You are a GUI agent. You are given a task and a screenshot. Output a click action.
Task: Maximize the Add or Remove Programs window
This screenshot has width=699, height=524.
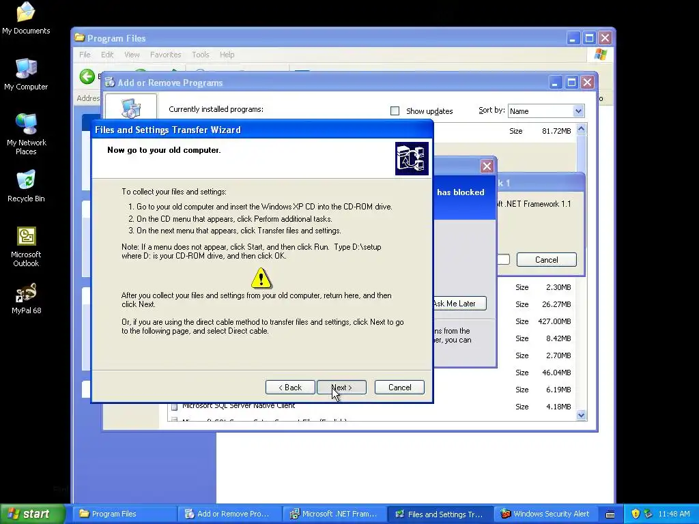(571, 83)
